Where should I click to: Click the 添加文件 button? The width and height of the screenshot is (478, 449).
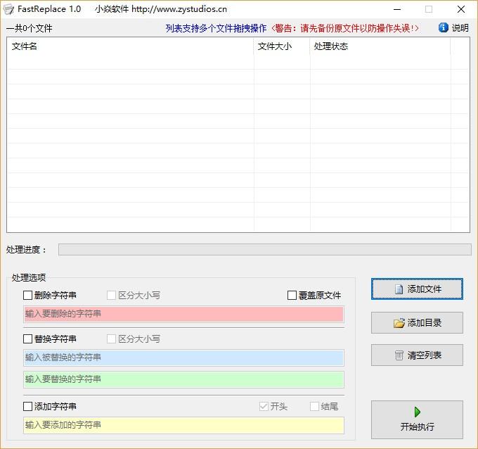(417, 289)
